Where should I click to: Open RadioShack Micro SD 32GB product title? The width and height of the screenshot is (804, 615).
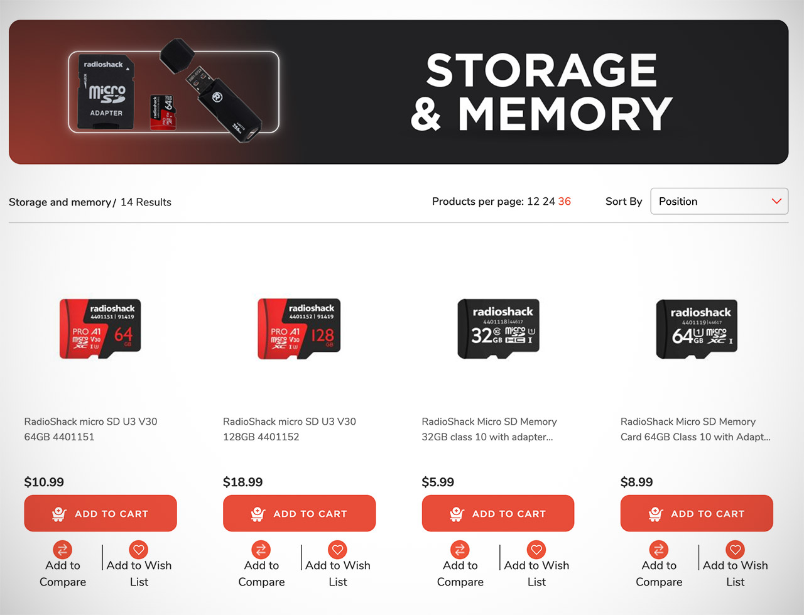pyautogui.click(x=489, y=429)
